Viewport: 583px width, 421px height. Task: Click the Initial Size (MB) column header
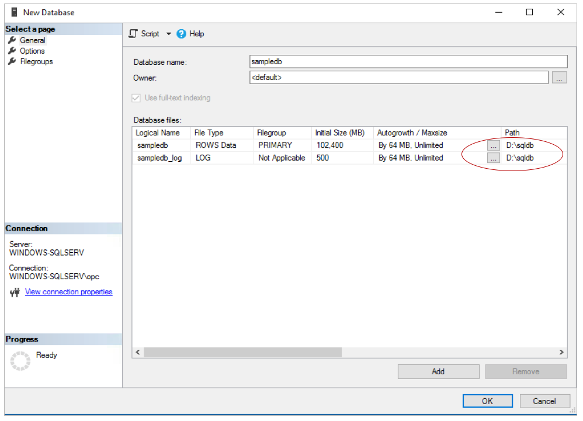342,133
